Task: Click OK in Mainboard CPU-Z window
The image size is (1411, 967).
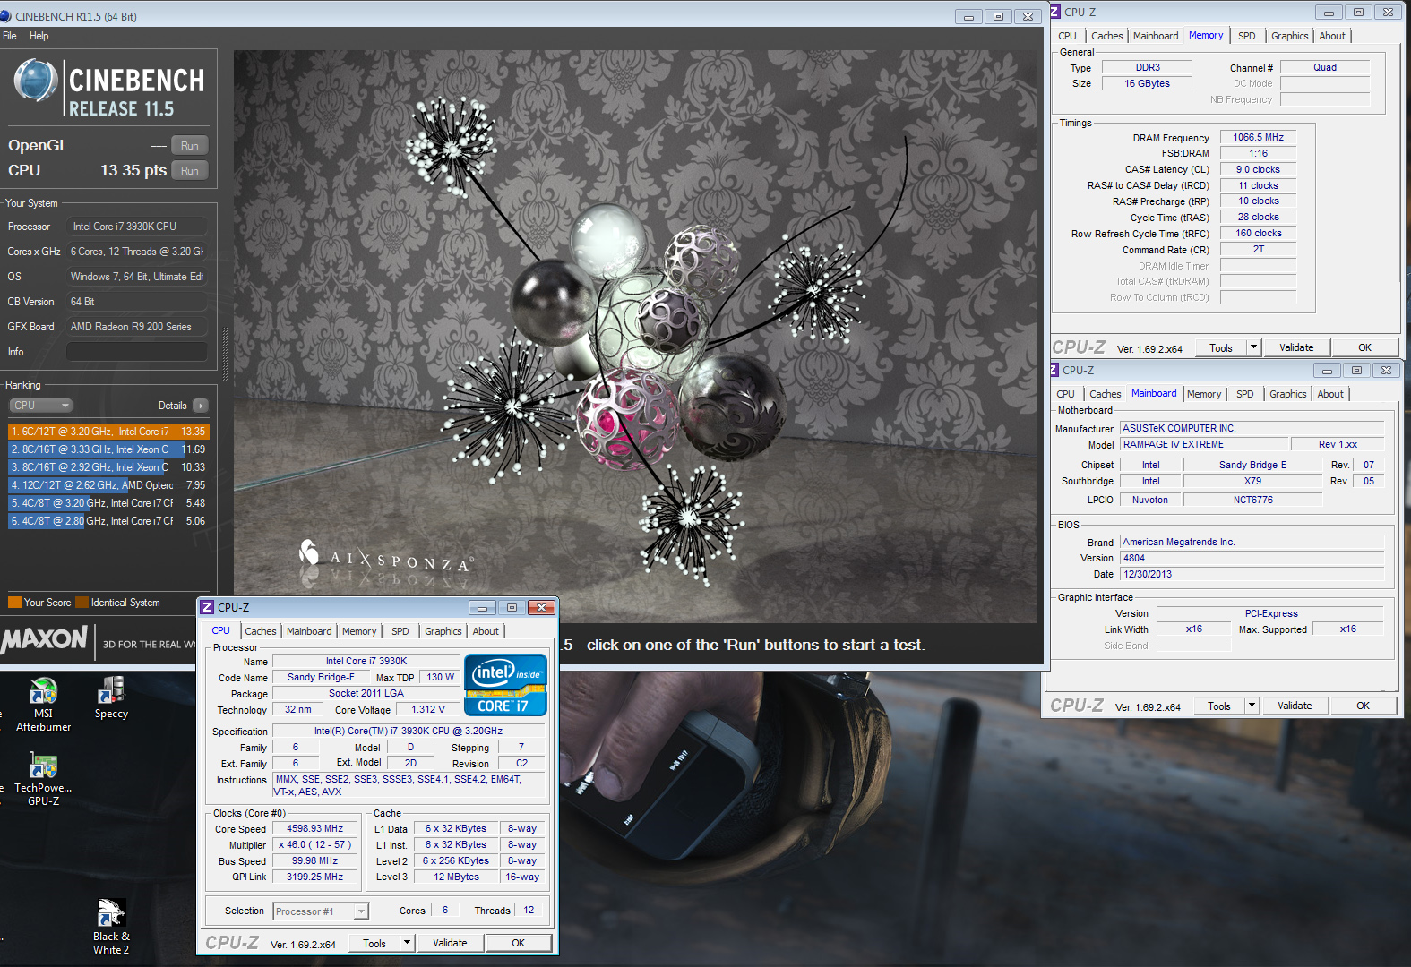Action: pyautogui.click(x=1363, y=706)
